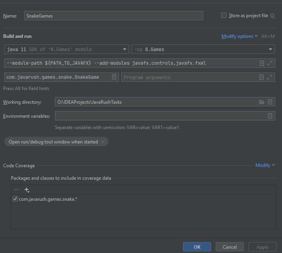Screen dimensions: 282x253
Task: Open the Modify options dropdown
Action: point(239,36)
